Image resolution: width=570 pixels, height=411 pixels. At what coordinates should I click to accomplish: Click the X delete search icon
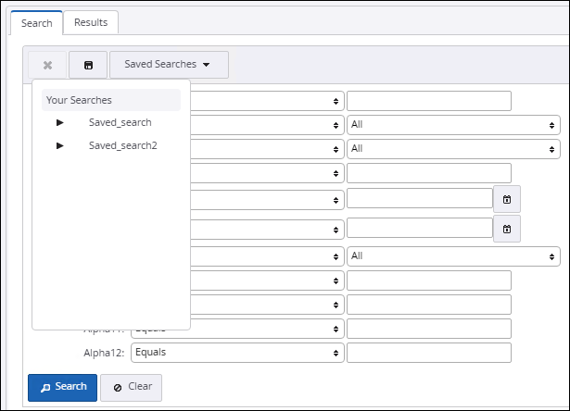pos(47,65)
